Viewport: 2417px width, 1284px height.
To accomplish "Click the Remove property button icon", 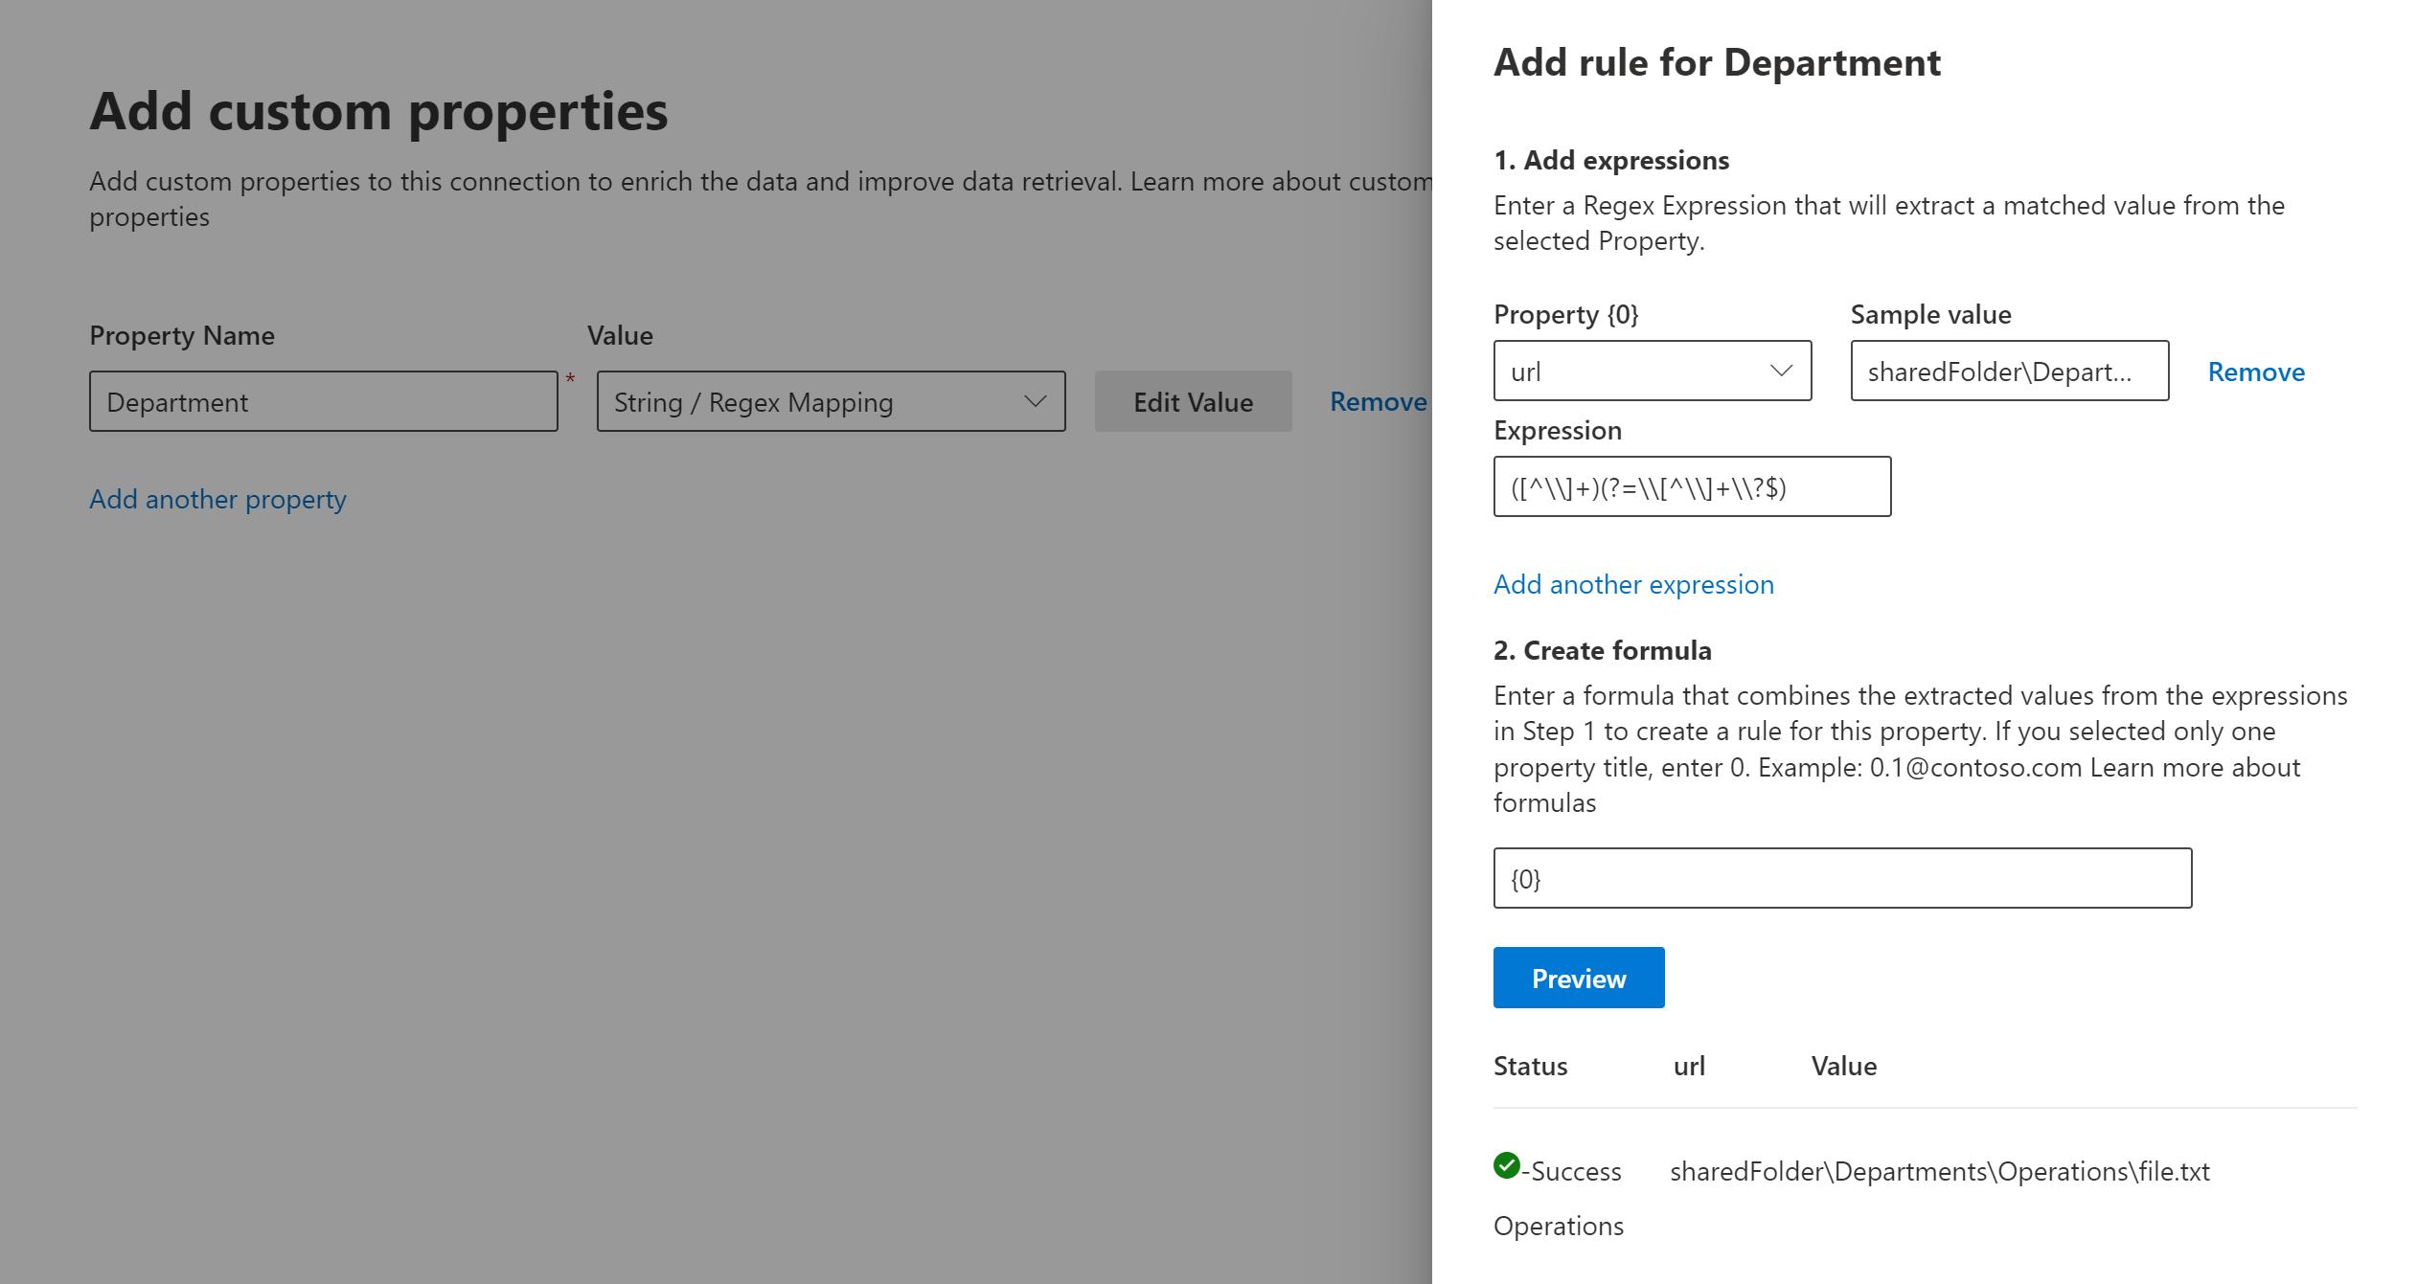I will pyautogui.click(x=1378, y=401).
